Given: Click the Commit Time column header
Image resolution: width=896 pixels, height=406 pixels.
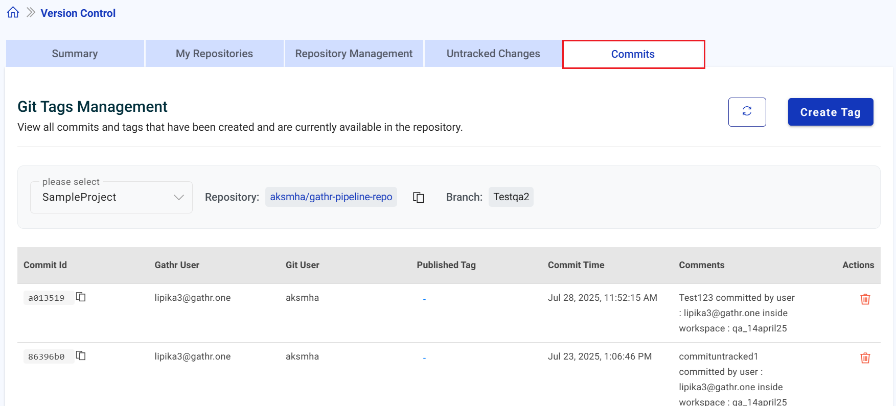Looking at the screenshot, I should click(576, 265).
